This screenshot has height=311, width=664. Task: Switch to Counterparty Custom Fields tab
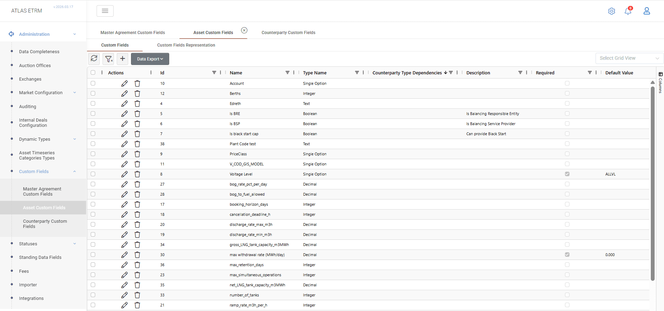pyautogui.click(x=288, y=33)
